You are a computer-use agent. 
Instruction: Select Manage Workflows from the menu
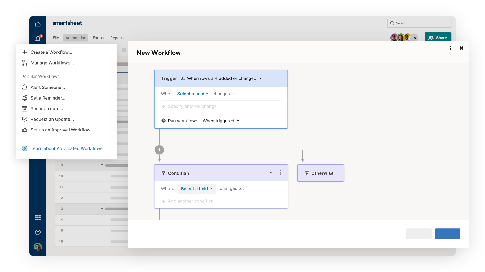point(52,63)
